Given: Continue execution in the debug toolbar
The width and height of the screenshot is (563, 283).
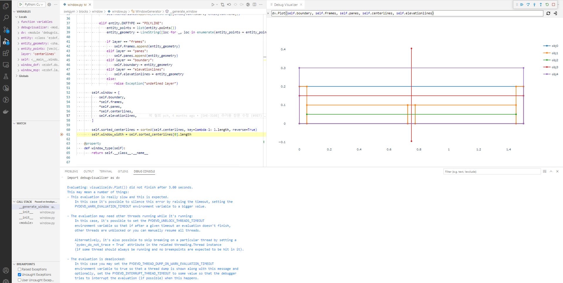Looking at the screenshot, I should coord(522,4).
